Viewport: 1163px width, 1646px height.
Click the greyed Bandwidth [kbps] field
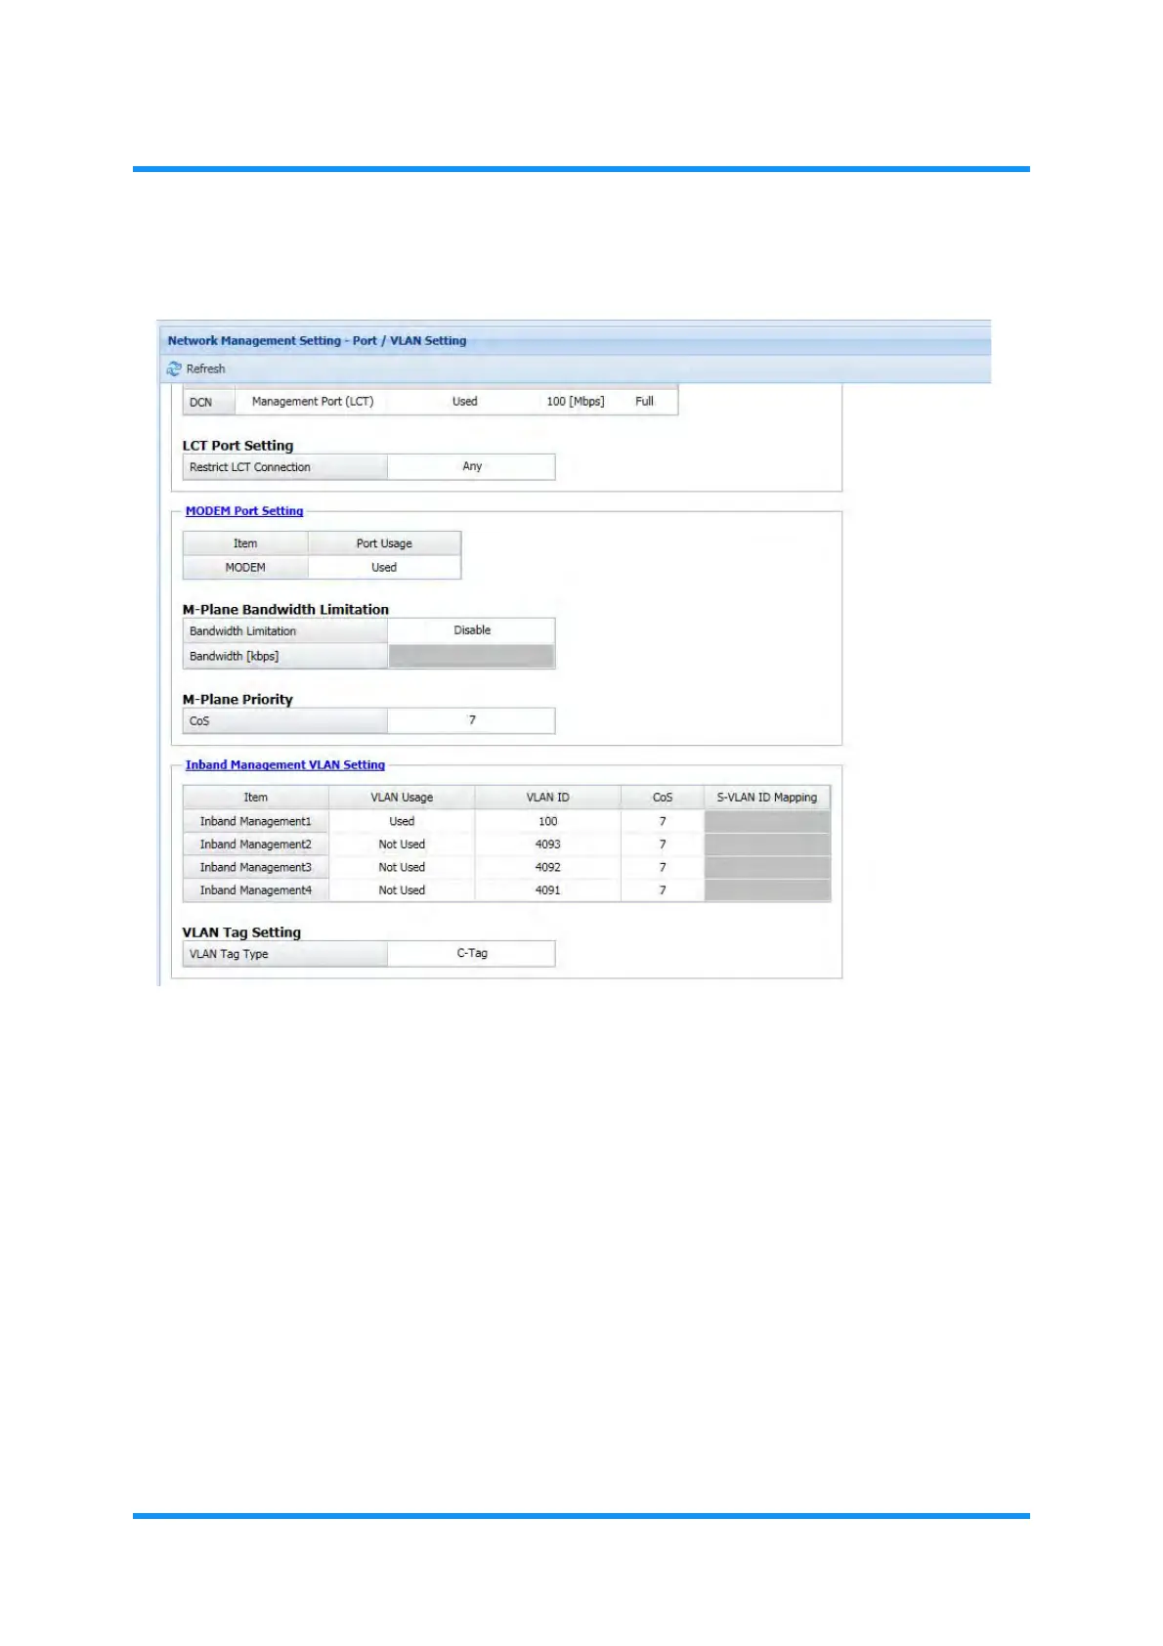(472, 656)
